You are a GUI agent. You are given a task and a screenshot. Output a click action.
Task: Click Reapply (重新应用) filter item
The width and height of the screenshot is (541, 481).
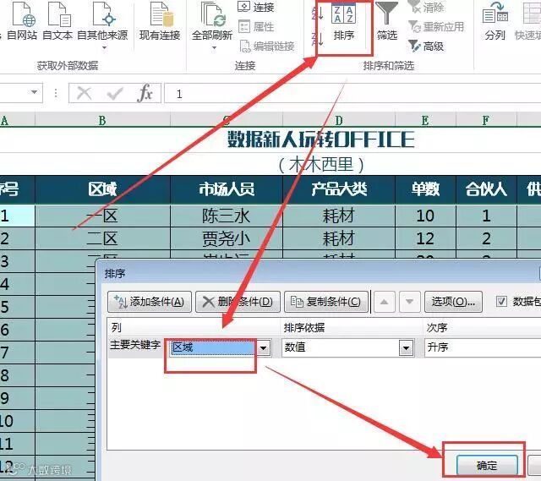(x=436, y=26)
